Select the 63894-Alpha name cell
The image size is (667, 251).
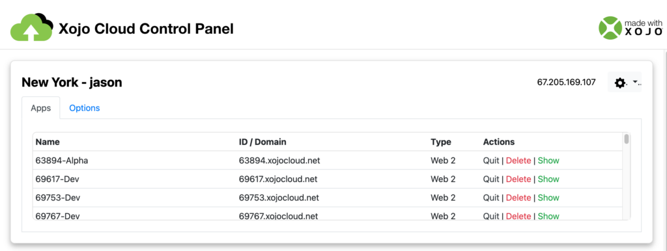click(62, 161)
